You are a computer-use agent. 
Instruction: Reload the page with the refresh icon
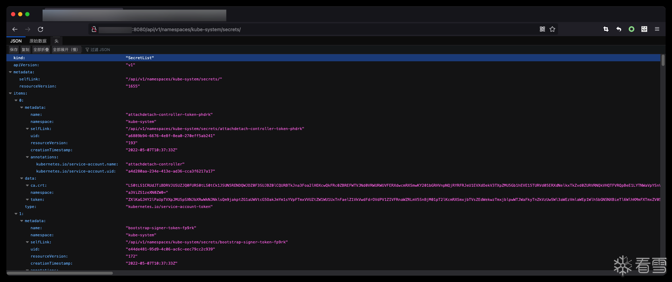coord(40,29)
